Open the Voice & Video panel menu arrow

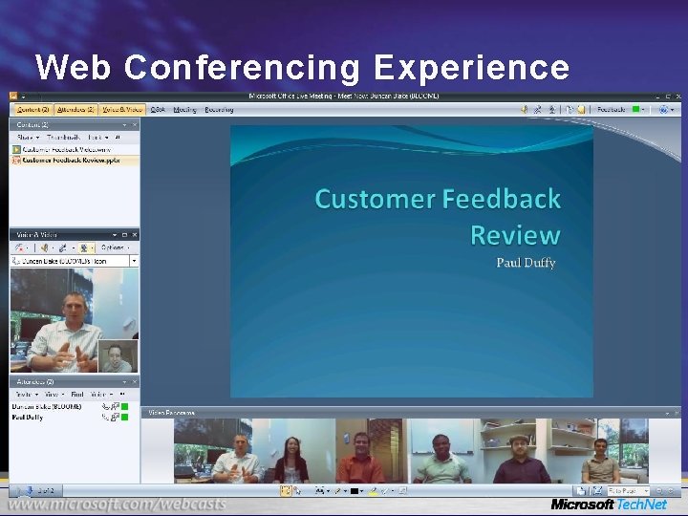click(x=115, y=235)
